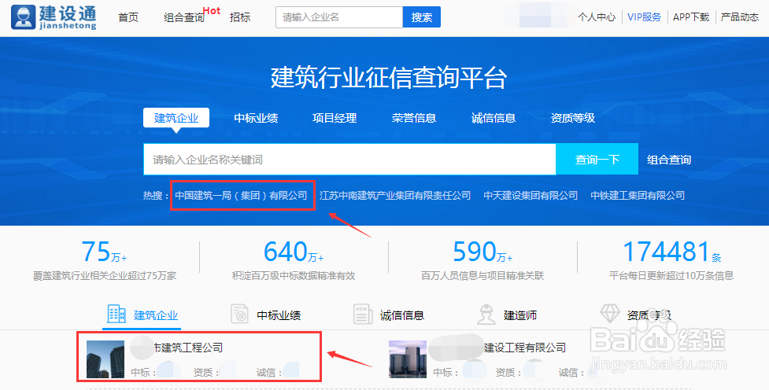
Task: Open APP下载 link
Action: pos(691,17)
